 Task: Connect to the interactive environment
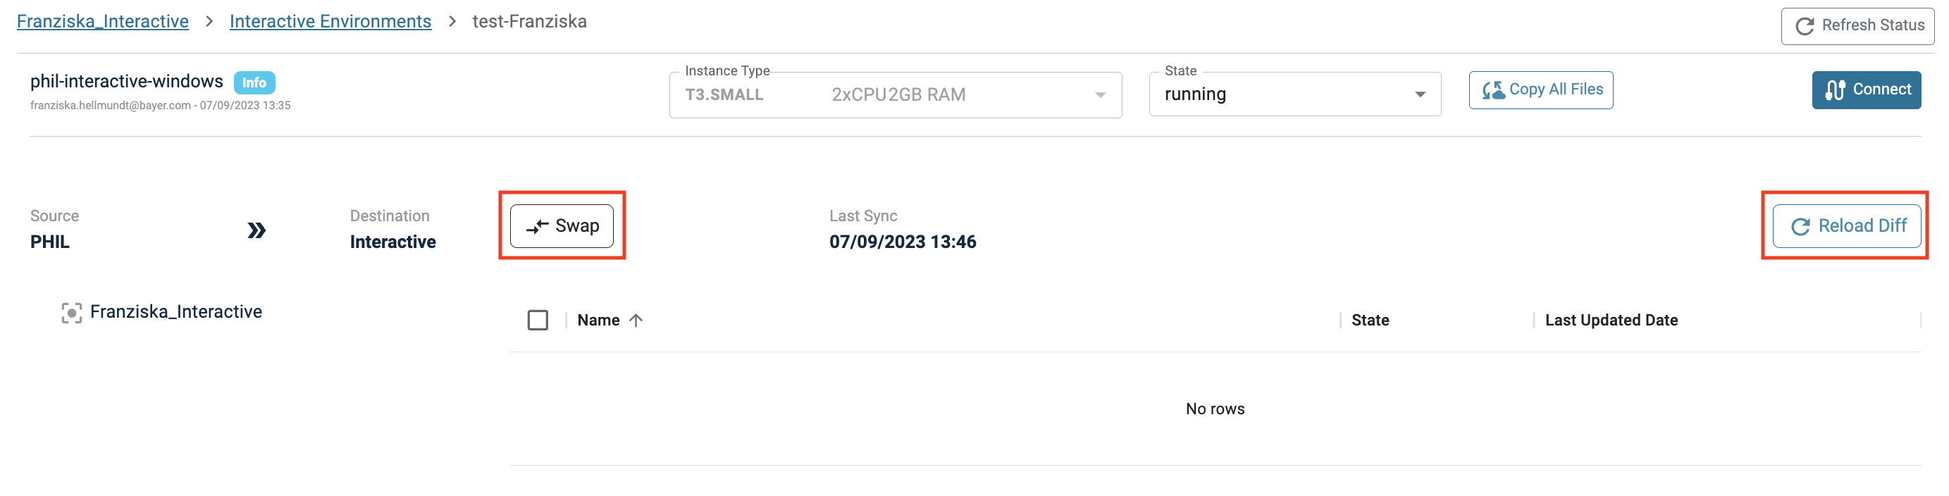[1866, 90]
